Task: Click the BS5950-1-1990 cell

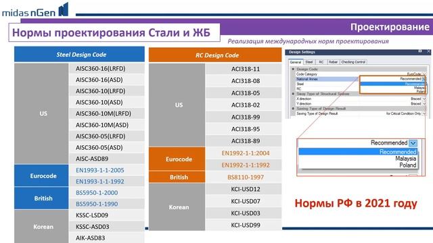Action: [x=107, y=204]
